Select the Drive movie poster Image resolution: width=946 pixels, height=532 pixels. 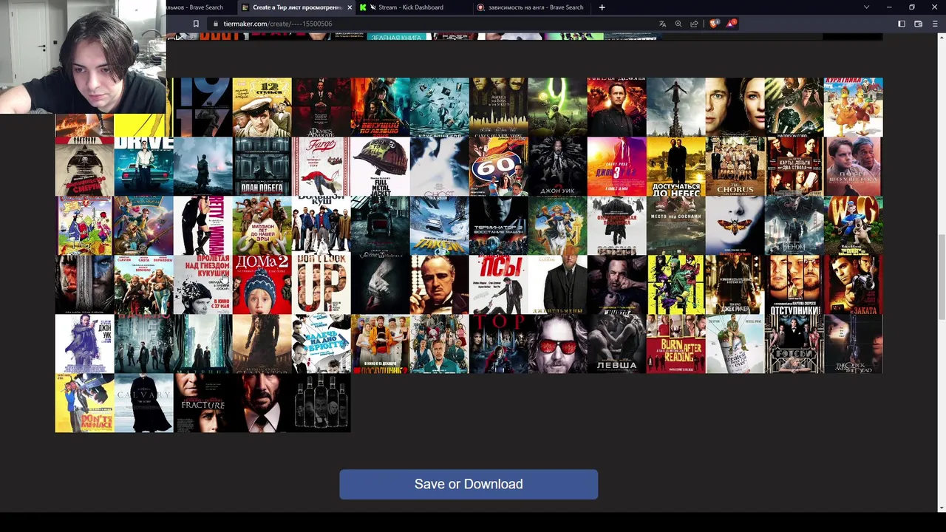[x=143, y=166]
